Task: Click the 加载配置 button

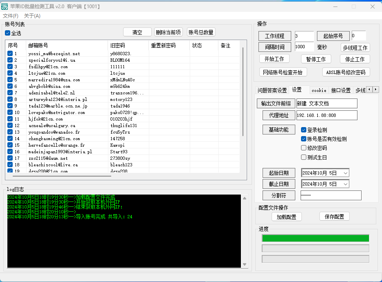Action: (286, 217)
